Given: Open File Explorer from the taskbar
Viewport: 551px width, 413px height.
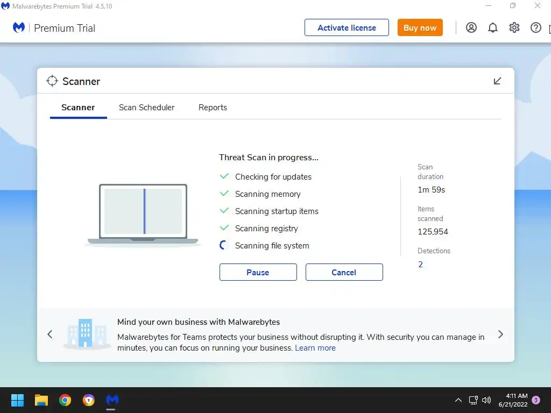Looking at the screenshot, I should (41, 400).
